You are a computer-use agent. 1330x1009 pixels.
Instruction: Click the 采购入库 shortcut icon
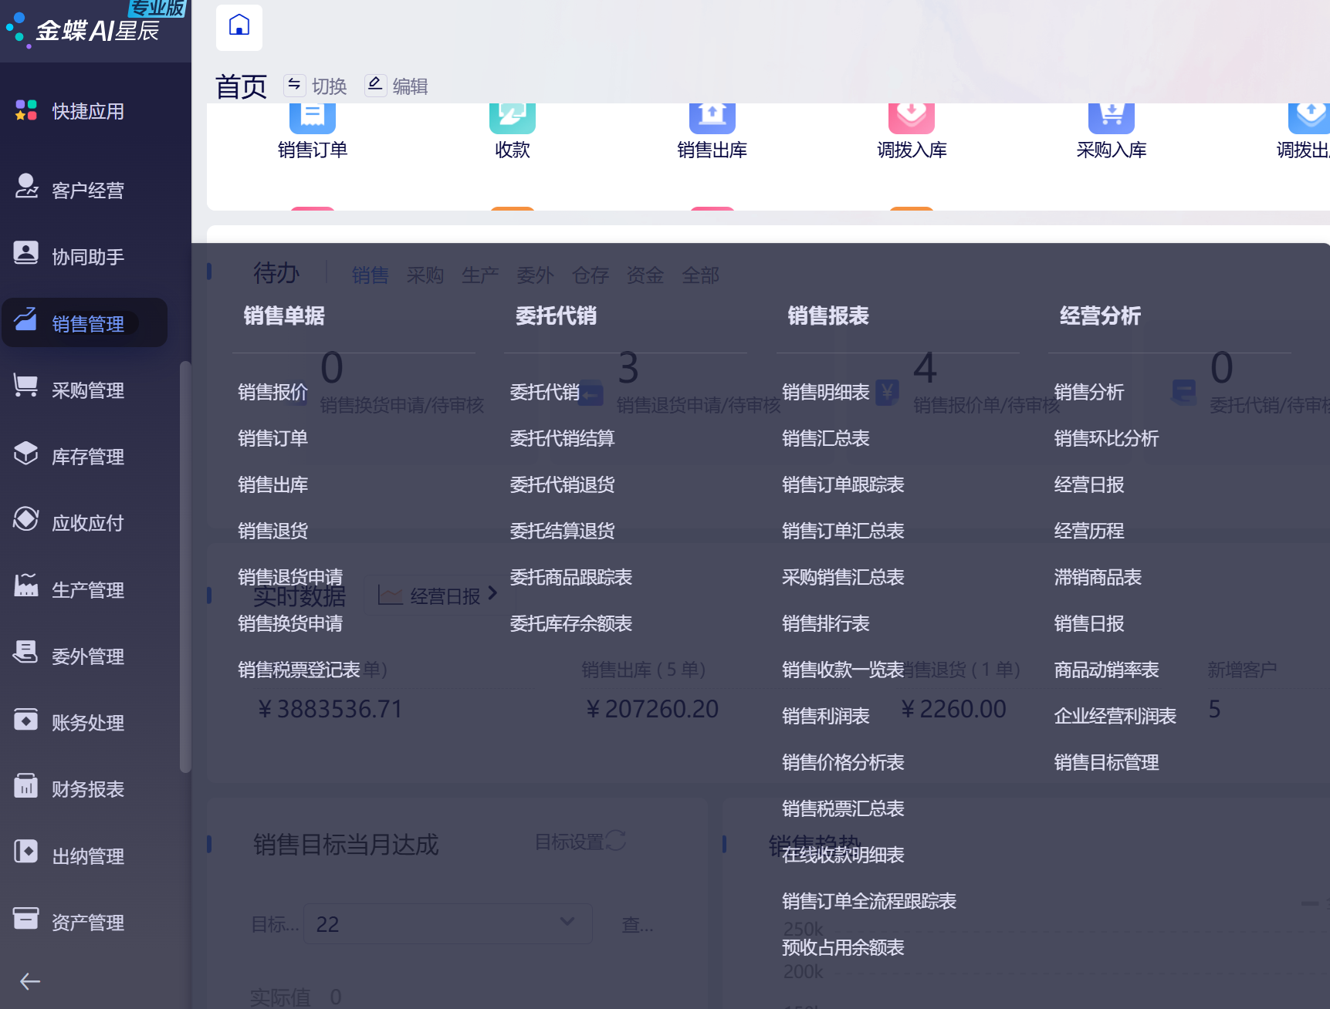[x=1112, y=118]
